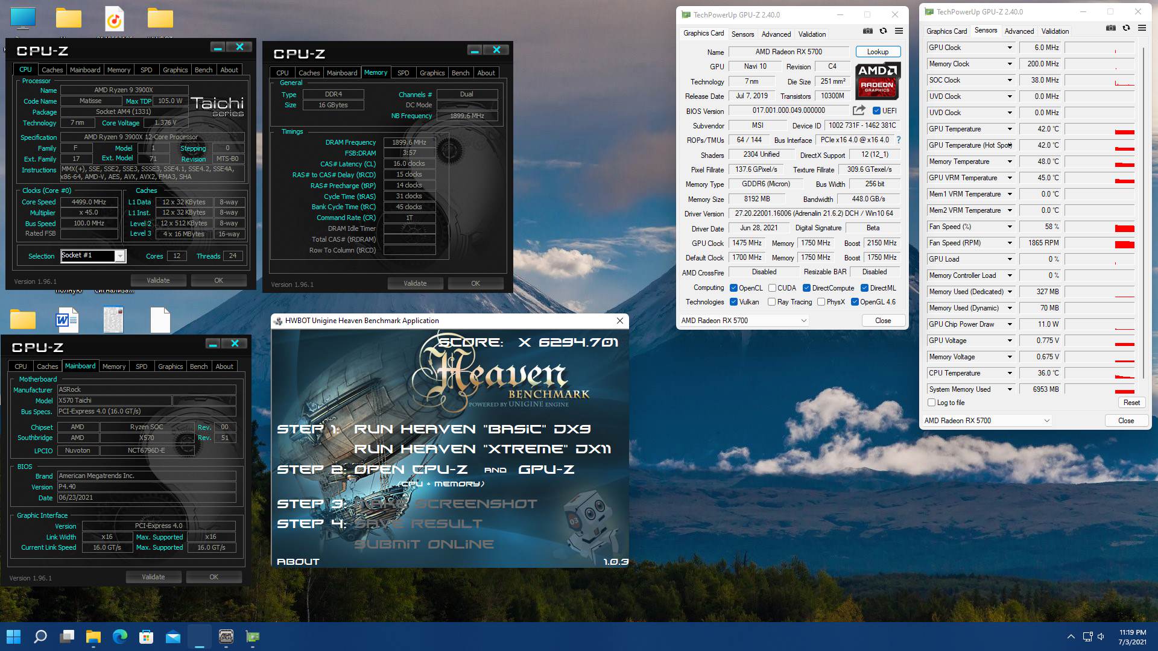Open SPD tab in CPU-Z Memory window
1158x651 pixels.
coord(403,73)
